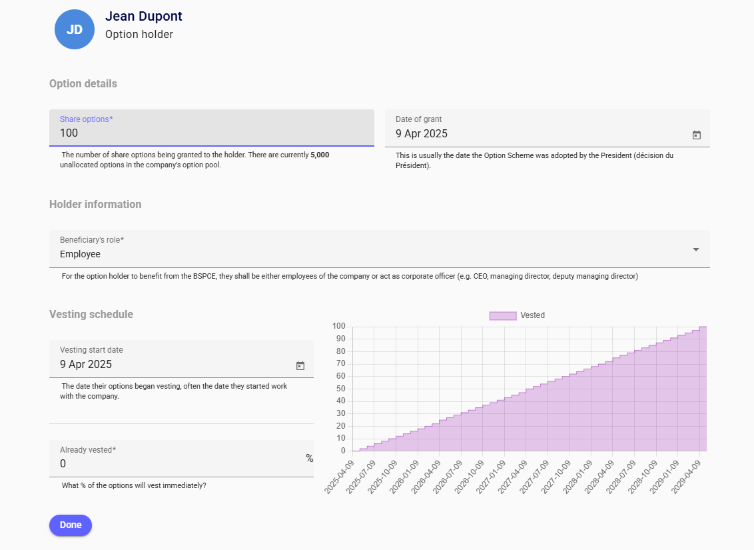Viewport: 754px width, 550px height.
Task: Click the Share options helper text below field
Action: click(x=196, y=160)
